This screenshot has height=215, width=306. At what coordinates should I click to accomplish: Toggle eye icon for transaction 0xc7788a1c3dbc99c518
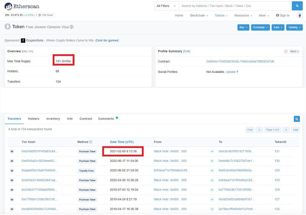coord(12,199)
